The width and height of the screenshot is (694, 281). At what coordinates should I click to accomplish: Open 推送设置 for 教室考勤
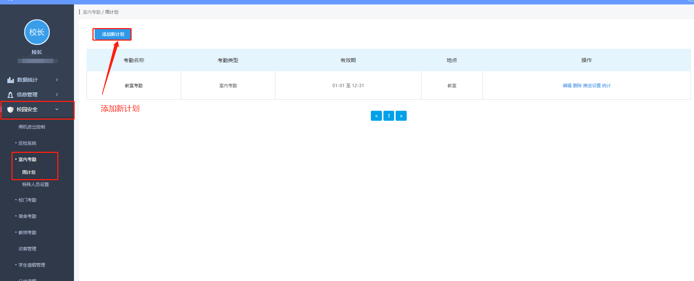[x=592, y=86]
